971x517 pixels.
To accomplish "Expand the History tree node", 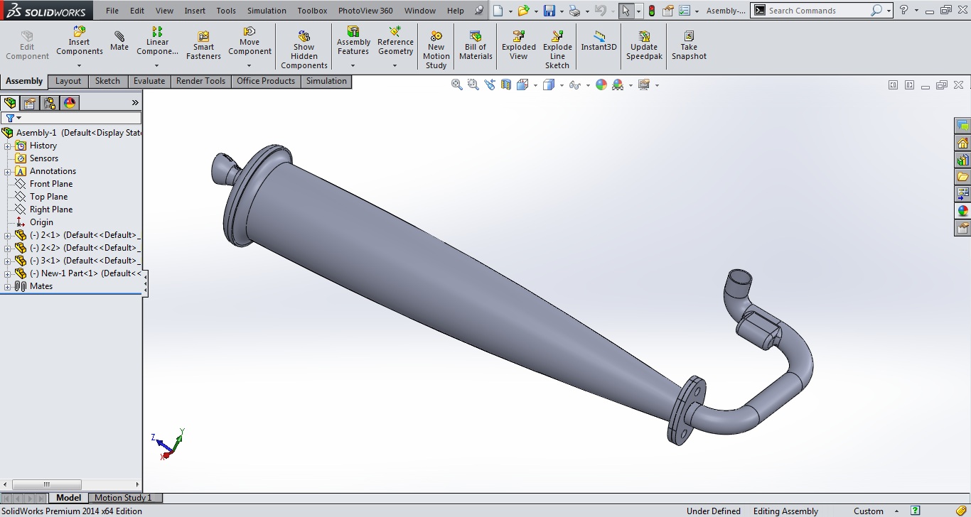I will (7, 146).
